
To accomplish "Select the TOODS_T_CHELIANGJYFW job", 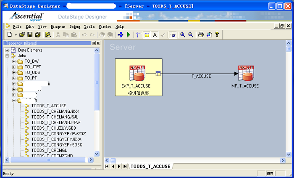I will (56, 122).
